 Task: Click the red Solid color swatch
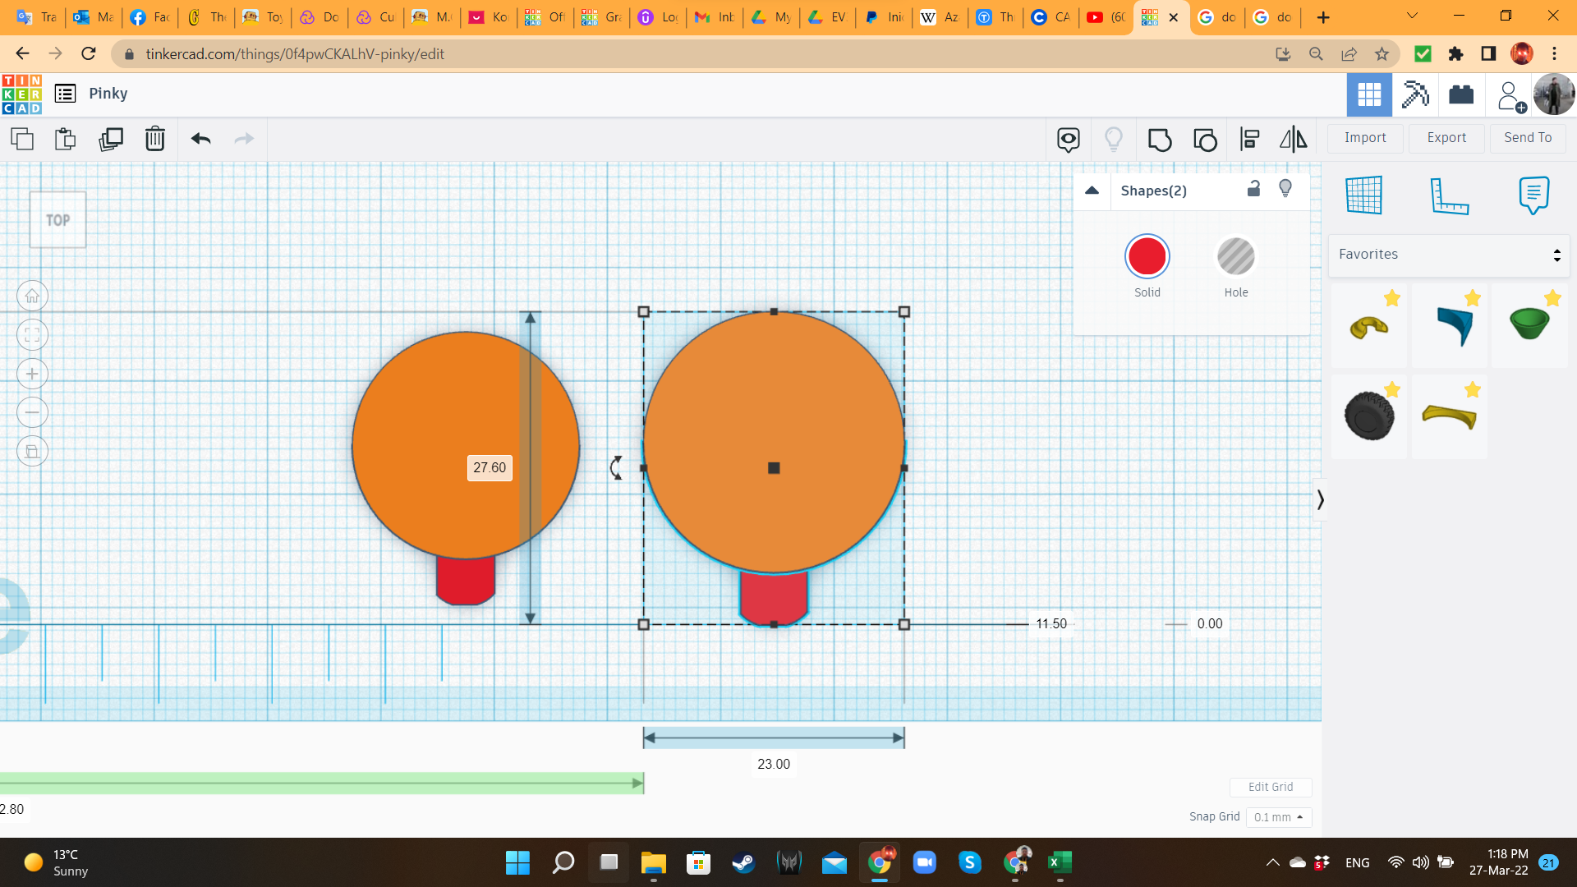click(1147, 257)
